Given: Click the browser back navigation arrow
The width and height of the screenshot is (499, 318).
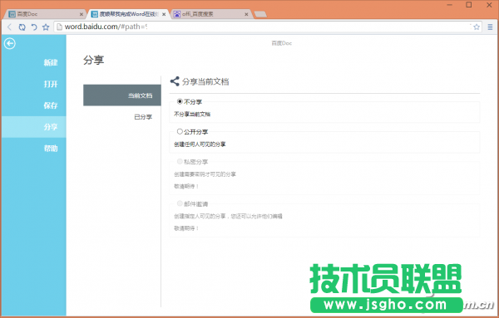Looking at the screenshot, I should click(x=9, y=27).
